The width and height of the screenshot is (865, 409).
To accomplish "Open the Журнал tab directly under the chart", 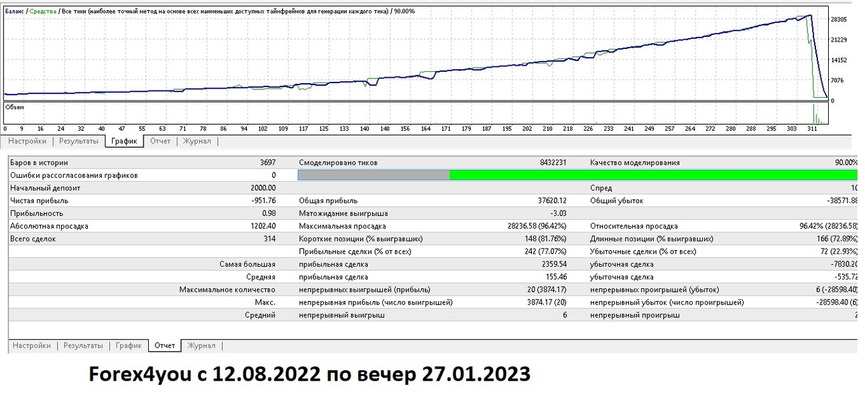I will coord(197,141).
